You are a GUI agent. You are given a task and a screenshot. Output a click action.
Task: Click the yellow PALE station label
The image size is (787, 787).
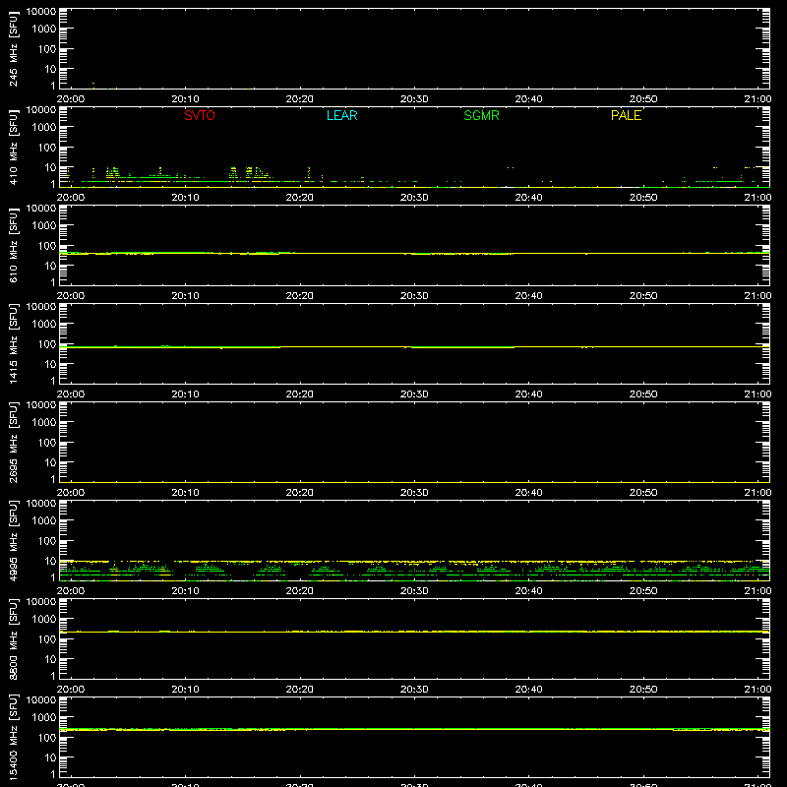[x=626, y=115]
